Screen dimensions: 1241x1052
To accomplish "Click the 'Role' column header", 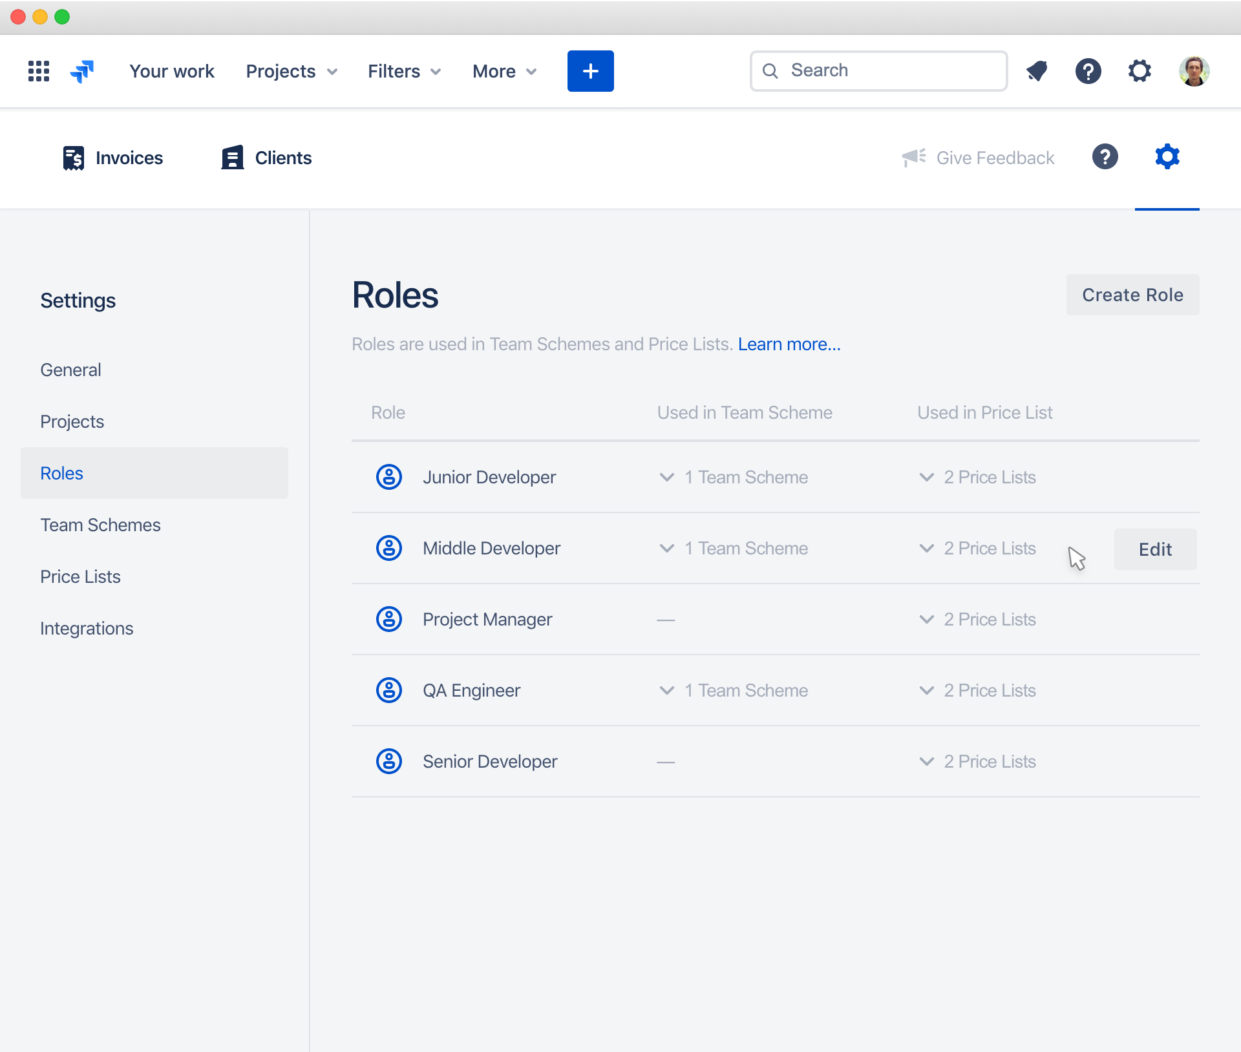I will pos(388,412).
